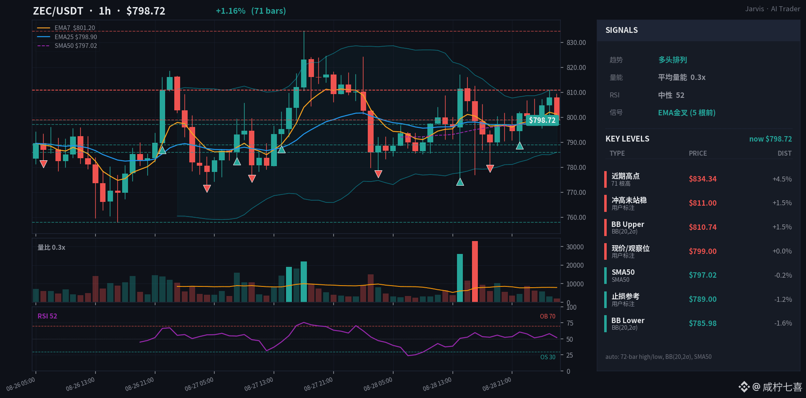Select the tallest green volume bar

(460, 278)
